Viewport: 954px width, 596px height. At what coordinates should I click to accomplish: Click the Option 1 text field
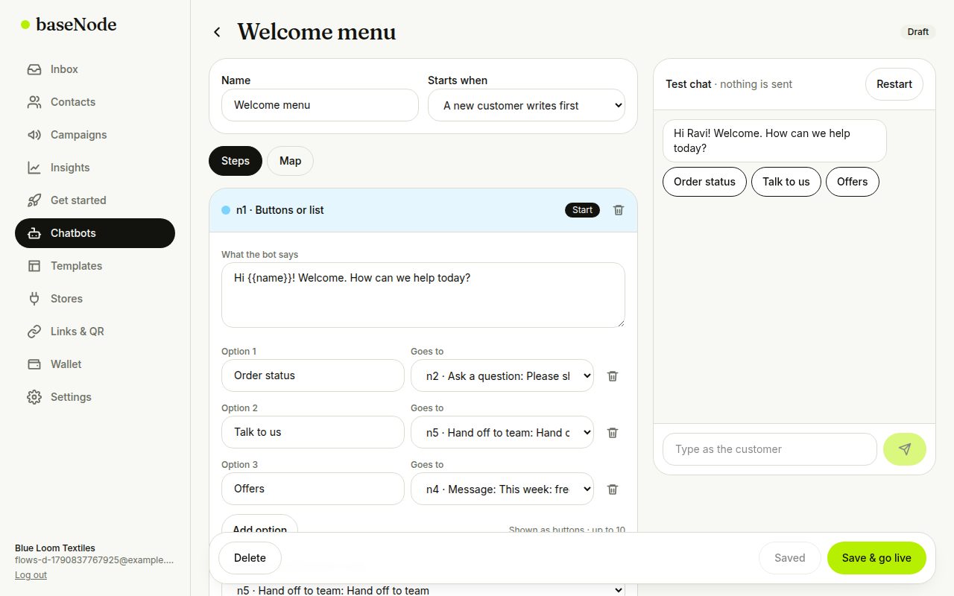click(x=313, y=375)
